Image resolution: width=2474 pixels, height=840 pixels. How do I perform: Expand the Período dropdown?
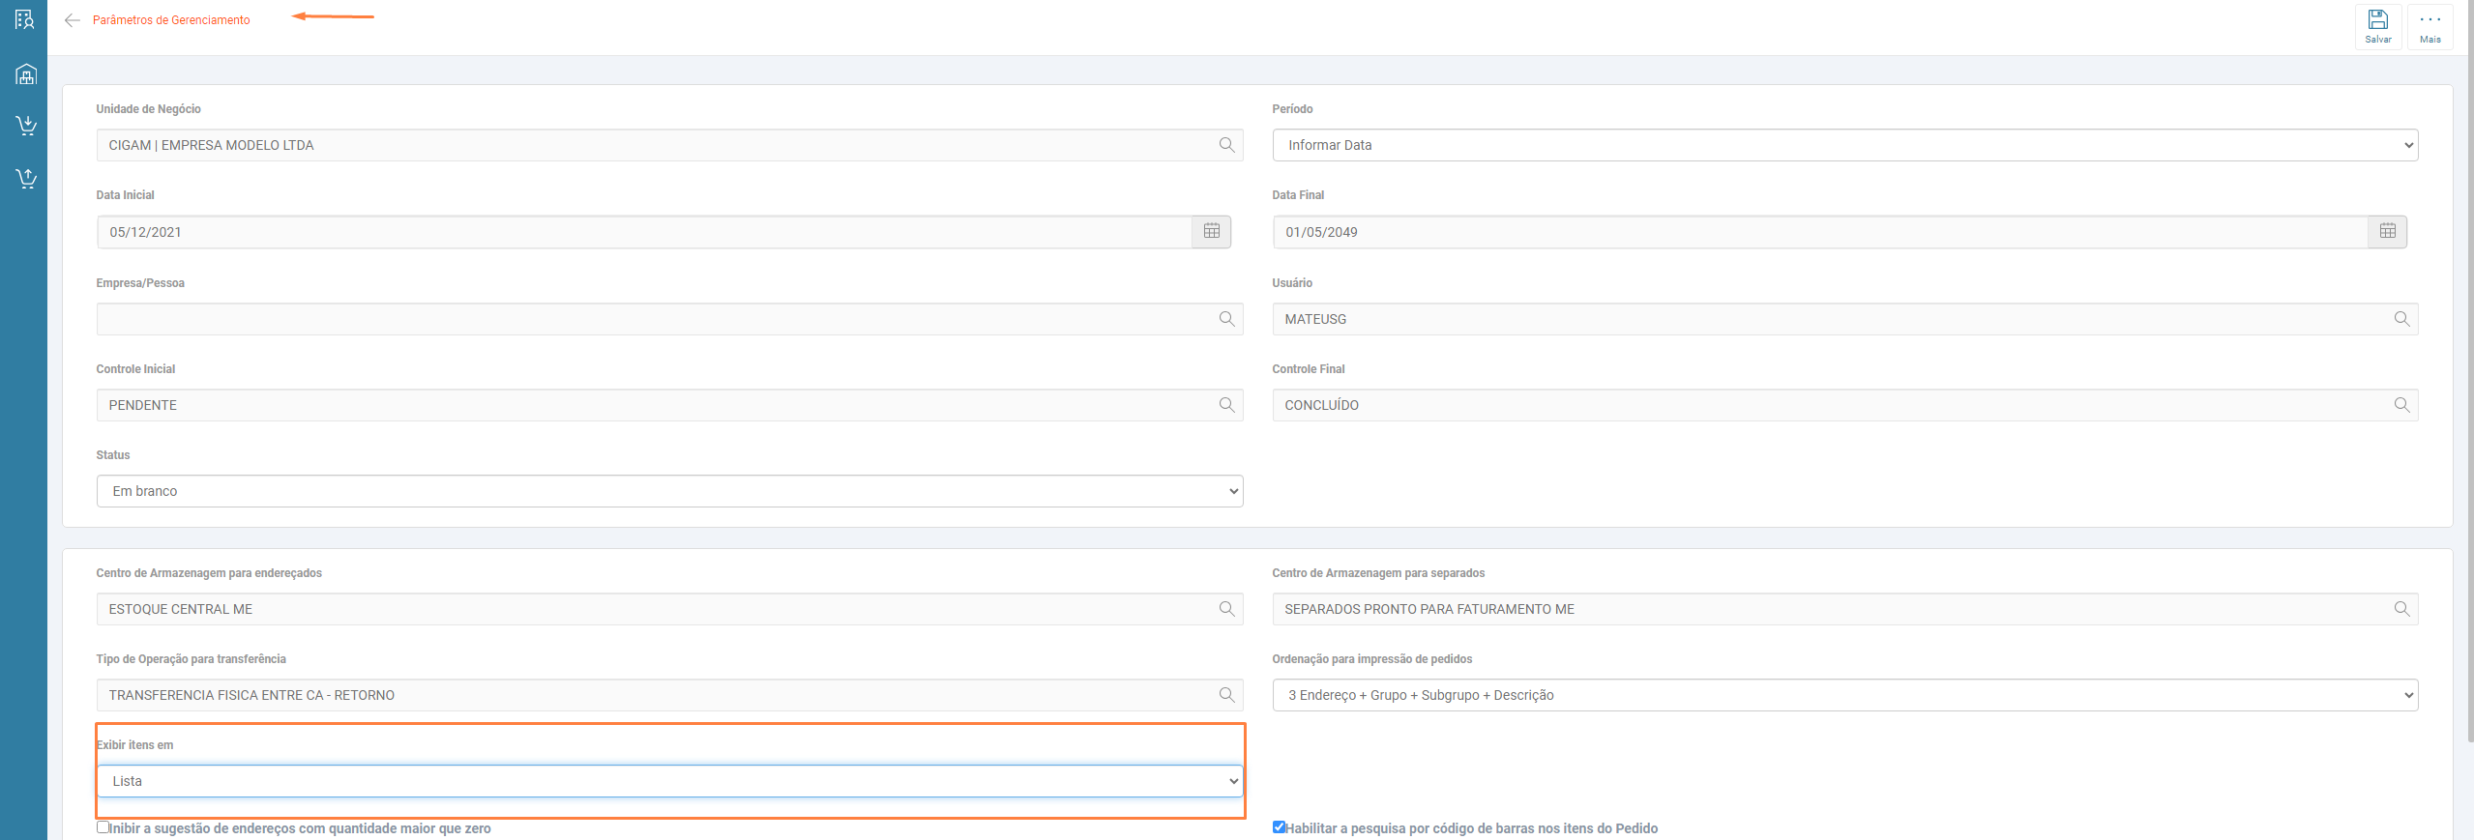tap(1844, 145)
